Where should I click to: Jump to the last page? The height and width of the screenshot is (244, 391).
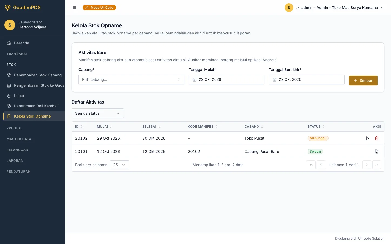tap(377, 165)
